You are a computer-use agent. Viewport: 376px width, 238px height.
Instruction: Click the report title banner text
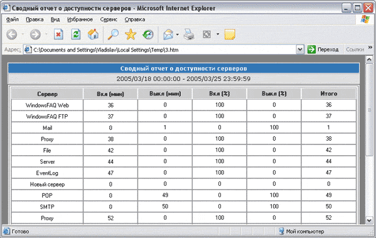(x=183, y=68)
